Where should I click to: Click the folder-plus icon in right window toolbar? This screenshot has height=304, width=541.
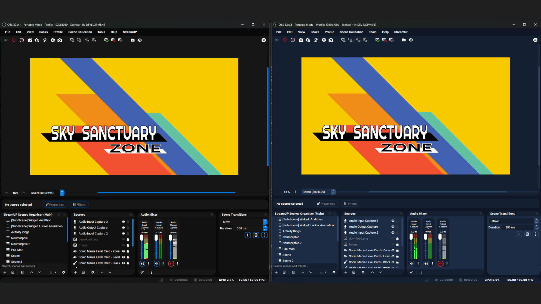[x=404, y=40]
